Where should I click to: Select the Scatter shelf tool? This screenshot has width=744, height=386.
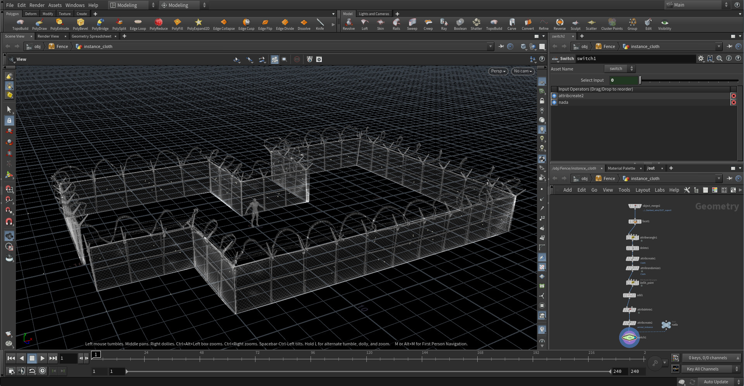click(591, 23)
